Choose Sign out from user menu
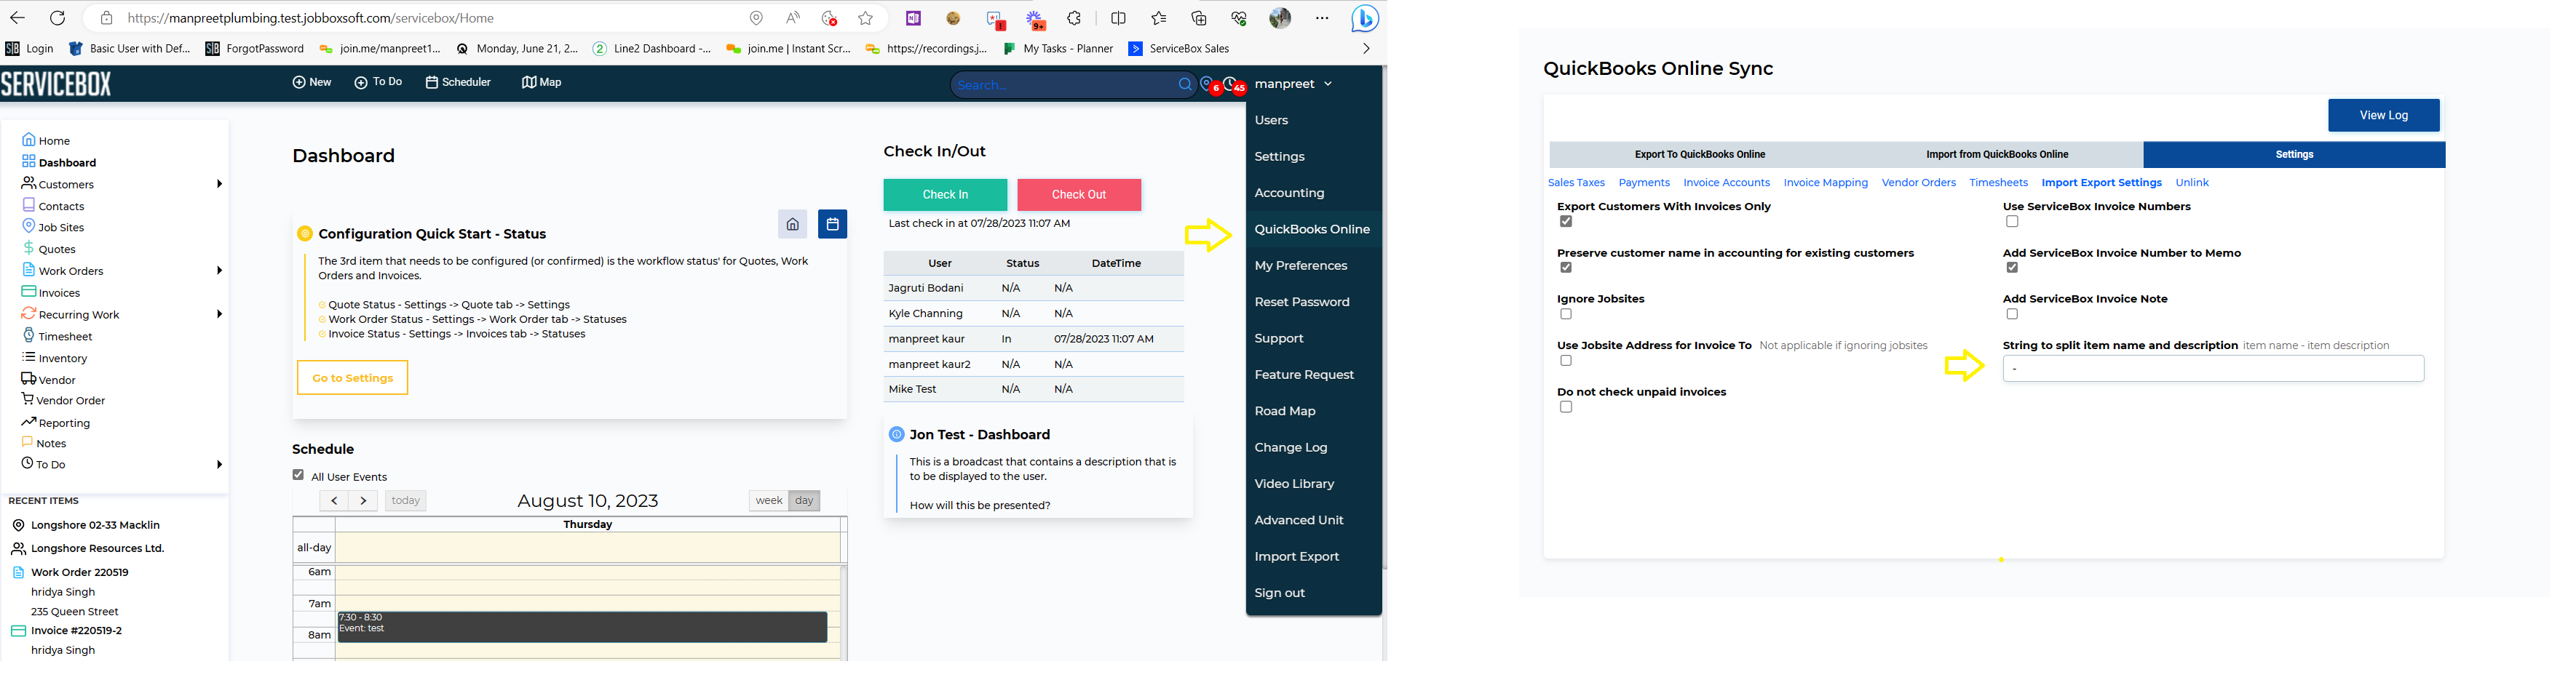Viewport: 2576px width, 696px height. [x=1313, y=593]
